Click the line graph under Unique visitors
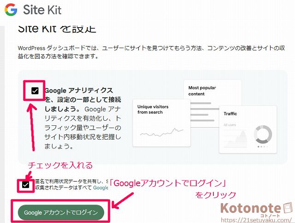This screenshot has height=223, width=295. [x=162, y=132]
